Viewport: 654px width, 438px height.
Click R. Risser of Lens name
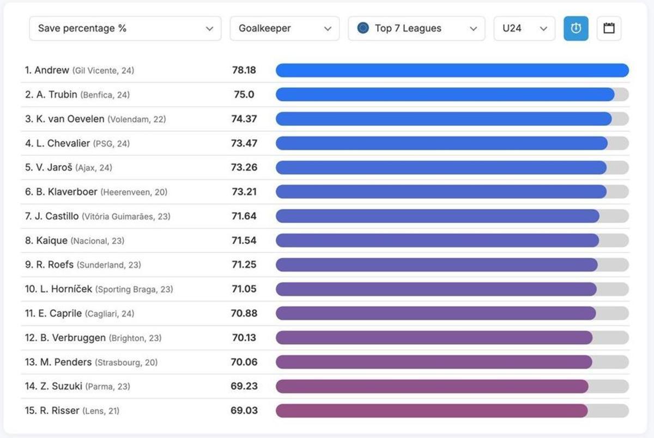[72, 410]
